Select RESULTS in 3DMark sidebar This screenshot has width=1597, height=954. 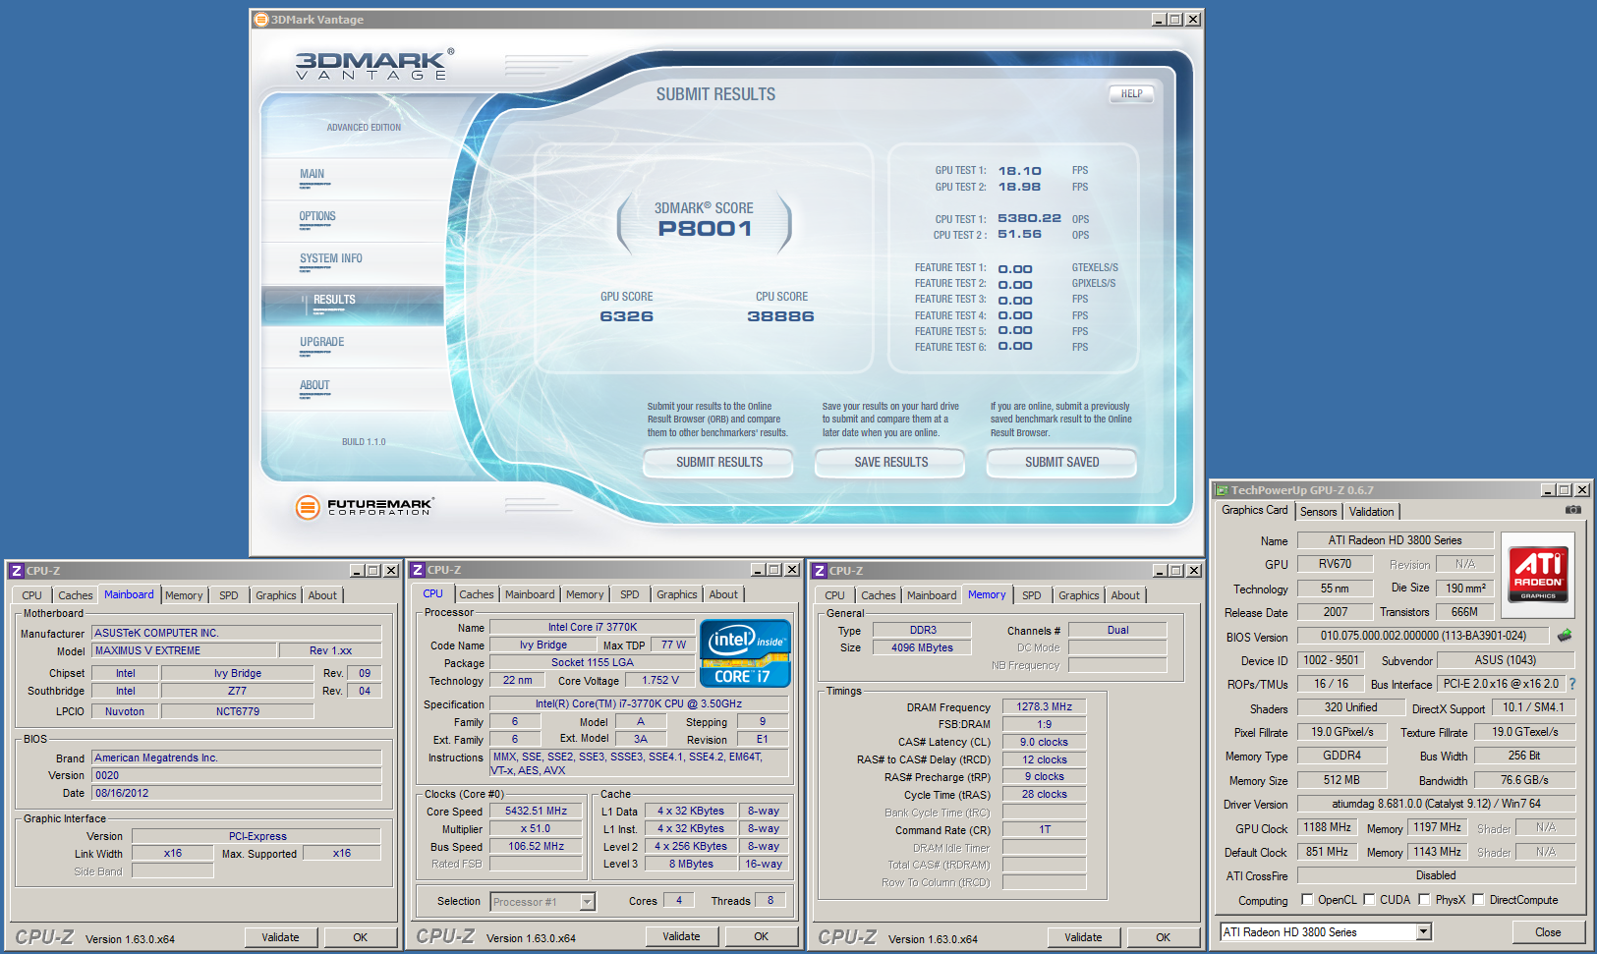coord(334,300)
